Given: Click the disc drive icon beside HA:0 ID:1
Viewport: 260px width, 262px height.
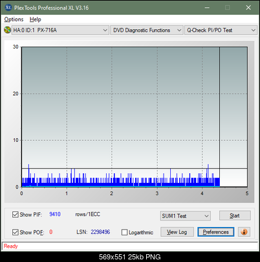Looking at the screenshot, I should pos(7,30).
